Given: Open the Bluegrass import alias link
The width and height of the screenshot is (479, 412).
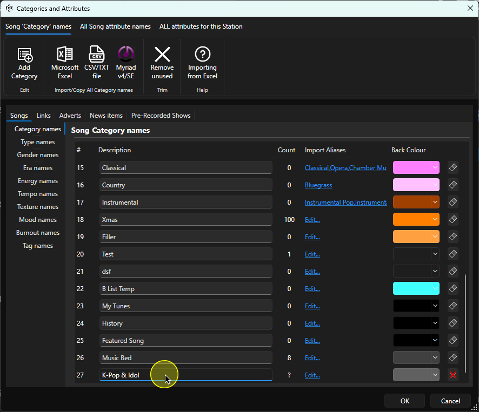Looking at the screenshot, I should click(x=318, y=185).
